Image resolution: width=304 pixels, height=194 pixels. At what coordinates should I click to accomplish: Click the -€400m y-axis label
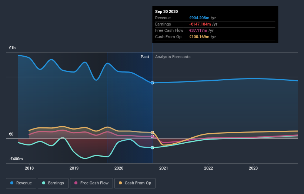[16, 159]
